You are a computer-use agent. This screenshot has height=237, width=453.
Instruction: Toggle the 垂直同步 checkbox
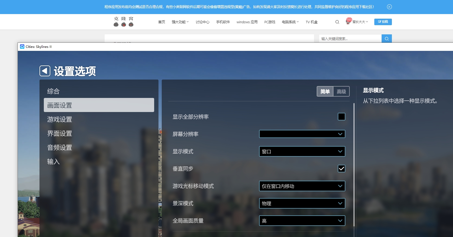pyautogui.click(x=342, y=169)
